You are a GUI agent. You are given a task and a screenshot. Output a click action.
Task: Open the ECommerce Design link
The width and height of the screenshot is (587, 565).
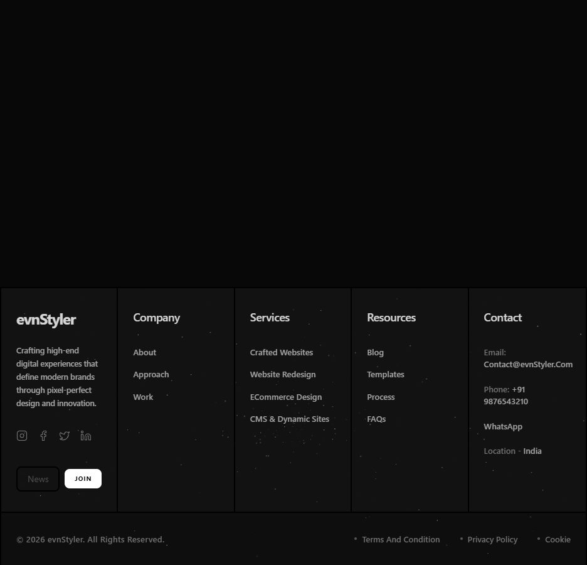285,397
